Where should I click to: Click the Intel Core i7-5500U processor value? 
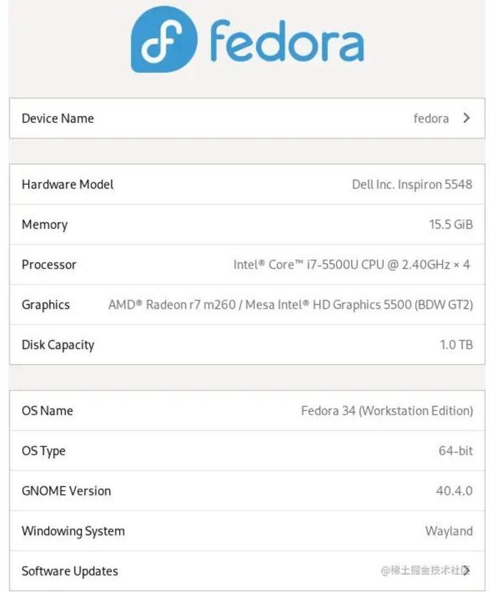pos(351,264)
